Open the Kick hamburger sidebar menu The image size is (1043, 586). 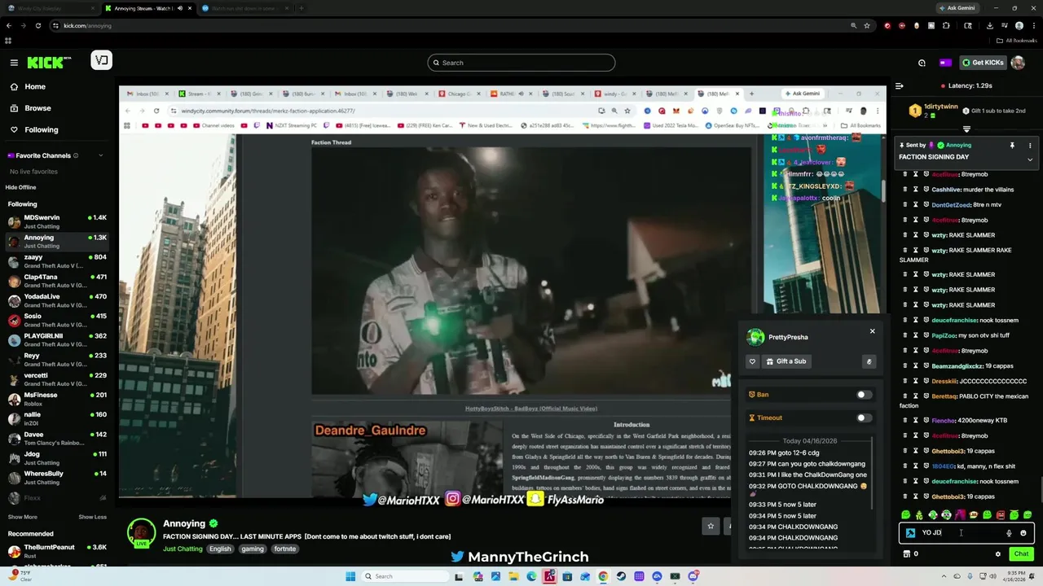pos(14,63)
